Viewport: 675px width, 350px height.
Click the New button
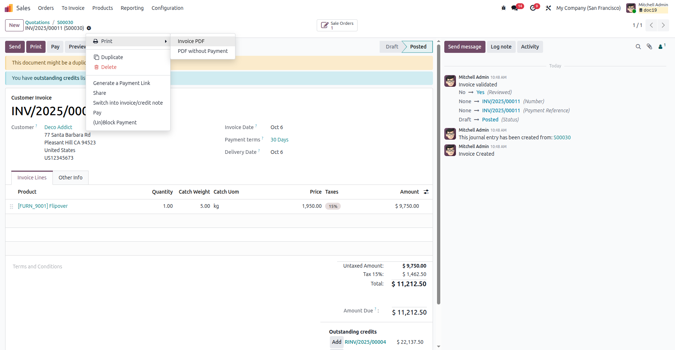pos(14,25)
